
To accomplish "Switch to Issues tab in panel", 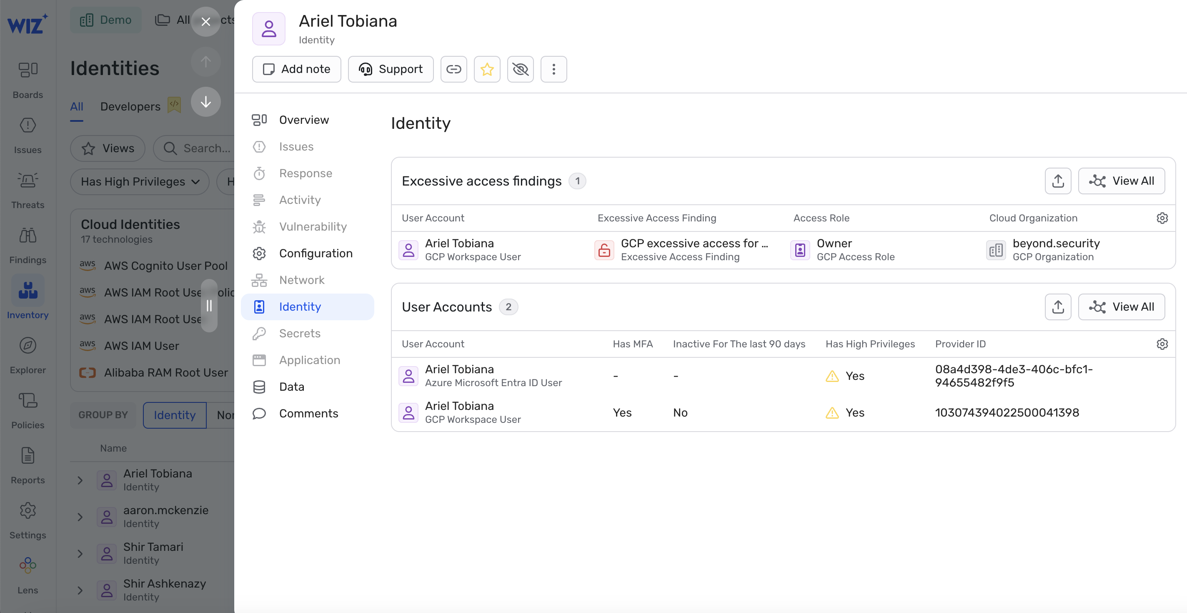I will (x=307, y=146).
